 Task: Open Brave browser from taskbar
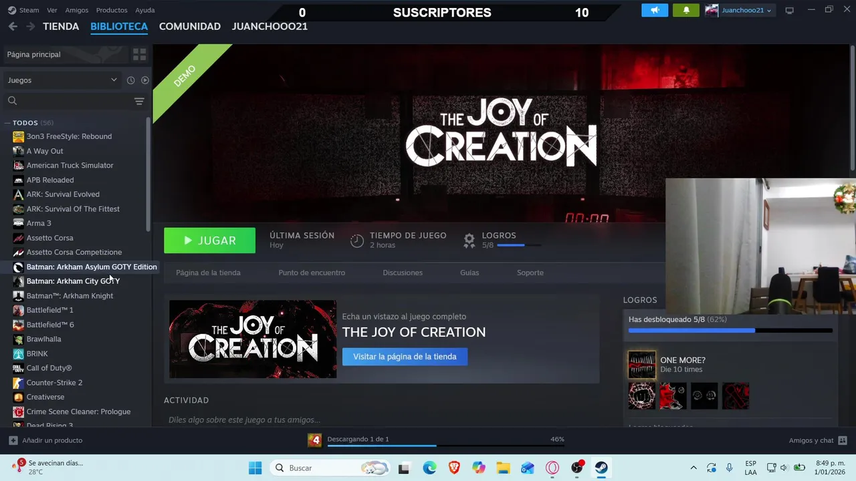(454, 468)
